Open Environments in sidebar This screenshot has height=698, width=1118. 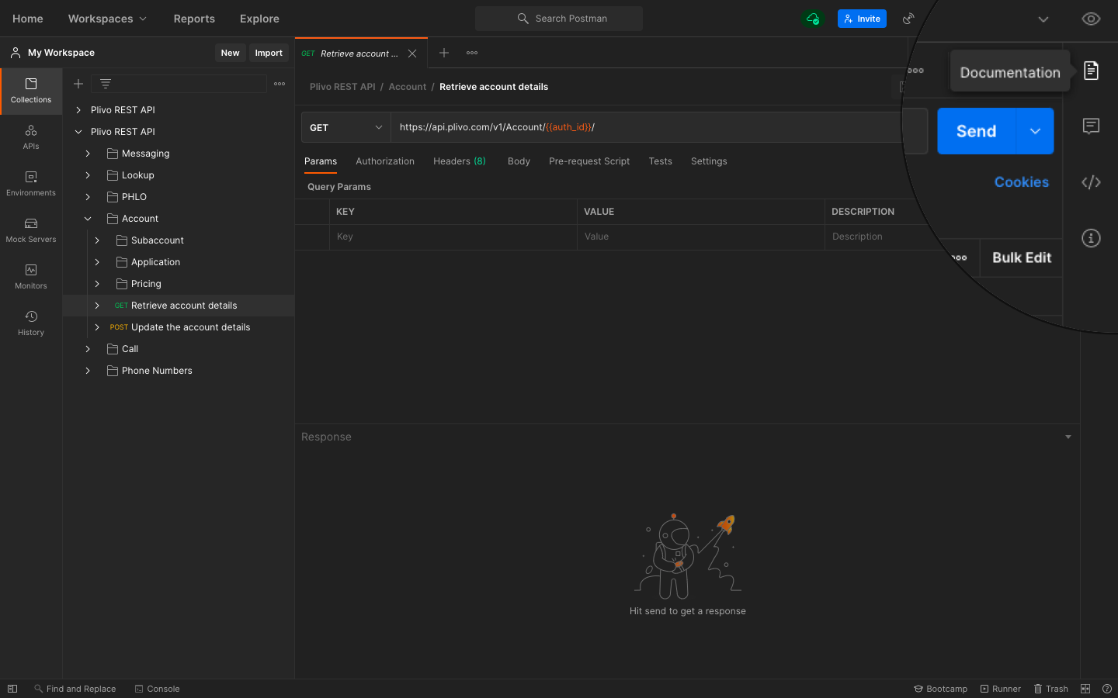[31, 183]
